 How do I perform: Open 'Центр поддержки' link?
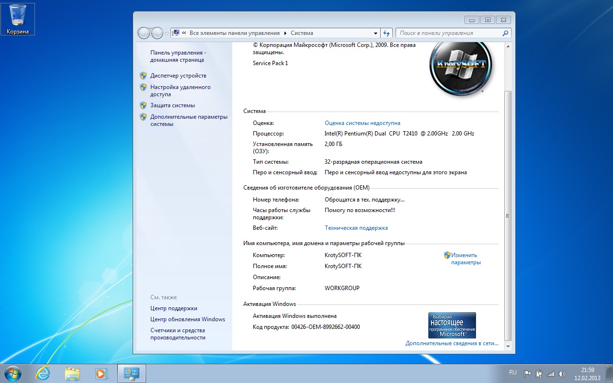coord(174,308)
